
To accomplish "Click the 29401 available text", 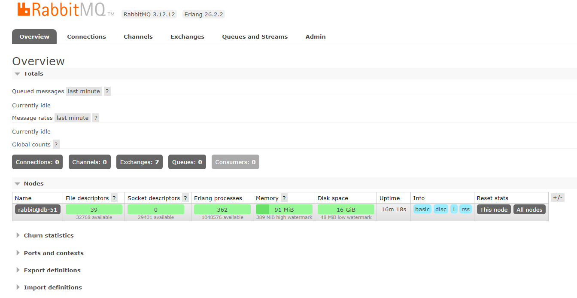I will [x=156, y=217].
